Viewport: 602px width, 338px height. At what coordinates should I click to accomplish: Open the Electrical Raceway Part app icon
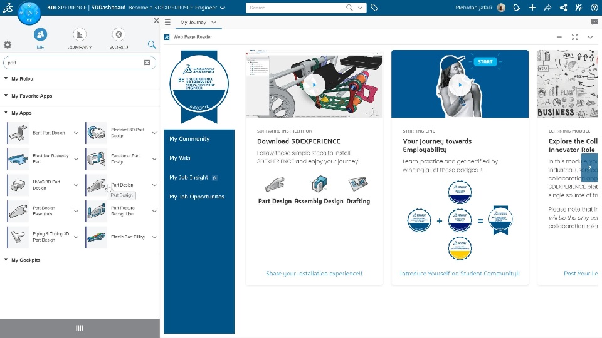[x=18, y=158]
